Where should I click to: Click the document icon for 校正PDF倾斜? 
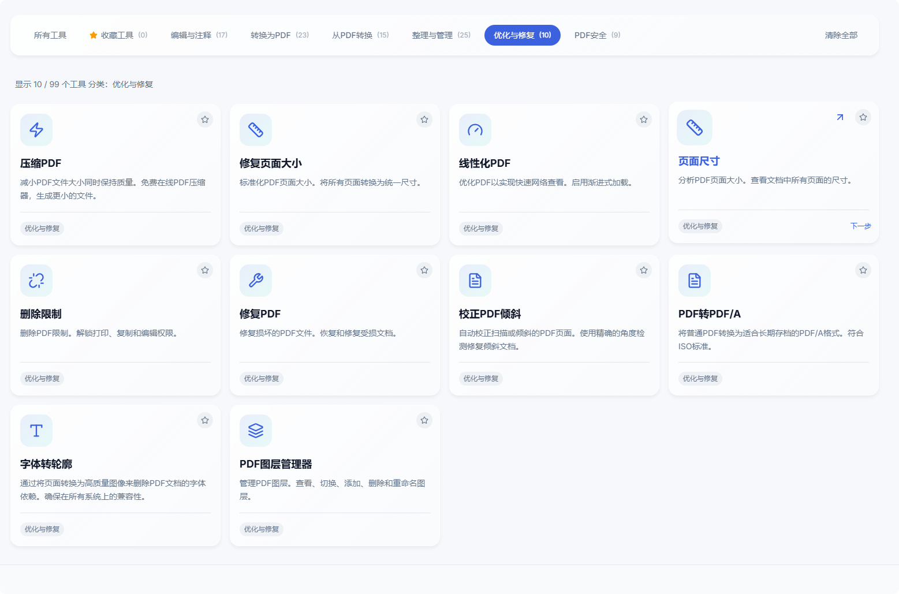[x=475, y=281]
